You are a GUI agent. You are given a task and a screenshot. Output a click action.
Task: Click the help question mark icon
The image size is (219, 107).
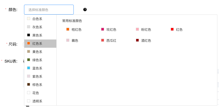tap(85, 10)
